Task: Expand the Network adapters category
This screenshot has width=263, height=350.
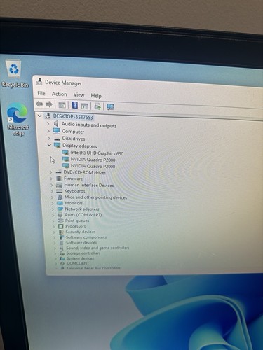Action: (53, 209)
